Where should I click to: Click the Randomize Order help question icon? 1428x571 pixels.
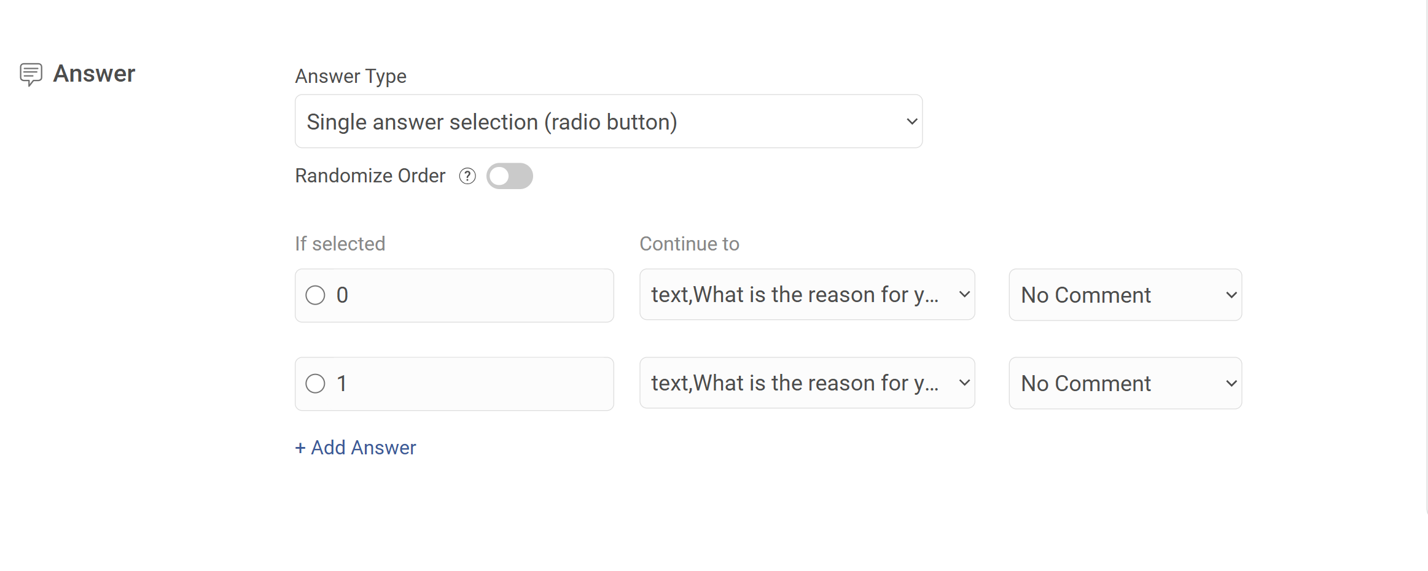pyautogui.click(x=467, y=176)
